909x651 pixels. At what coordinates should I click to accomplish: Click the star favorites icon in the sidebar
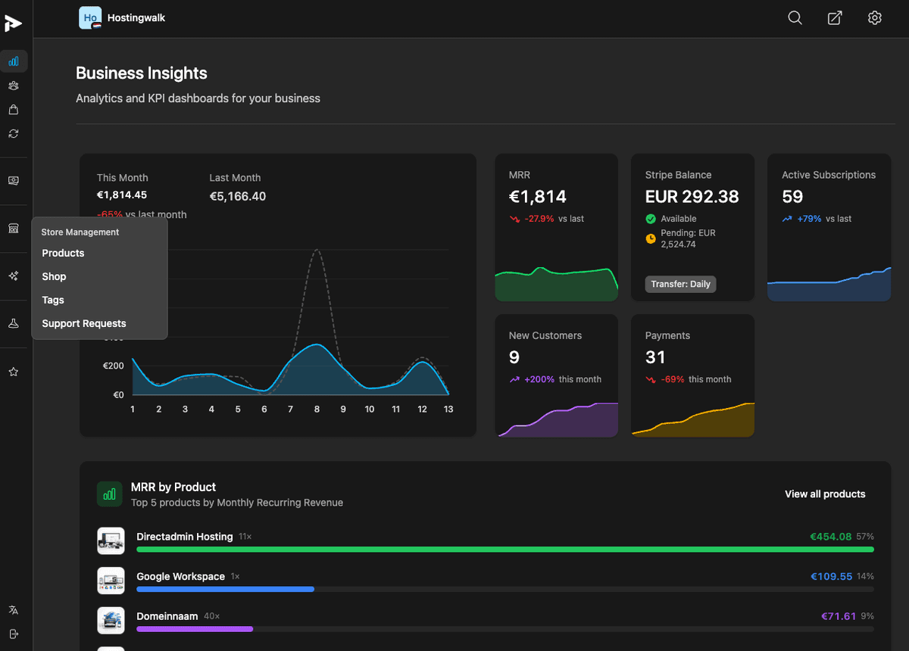pos(13,371)
